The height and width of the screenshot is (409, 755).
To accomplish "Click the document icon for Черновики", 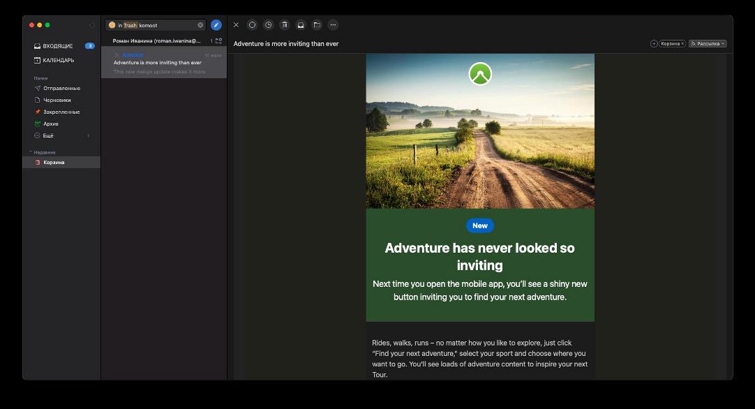I will coord(38,101).
